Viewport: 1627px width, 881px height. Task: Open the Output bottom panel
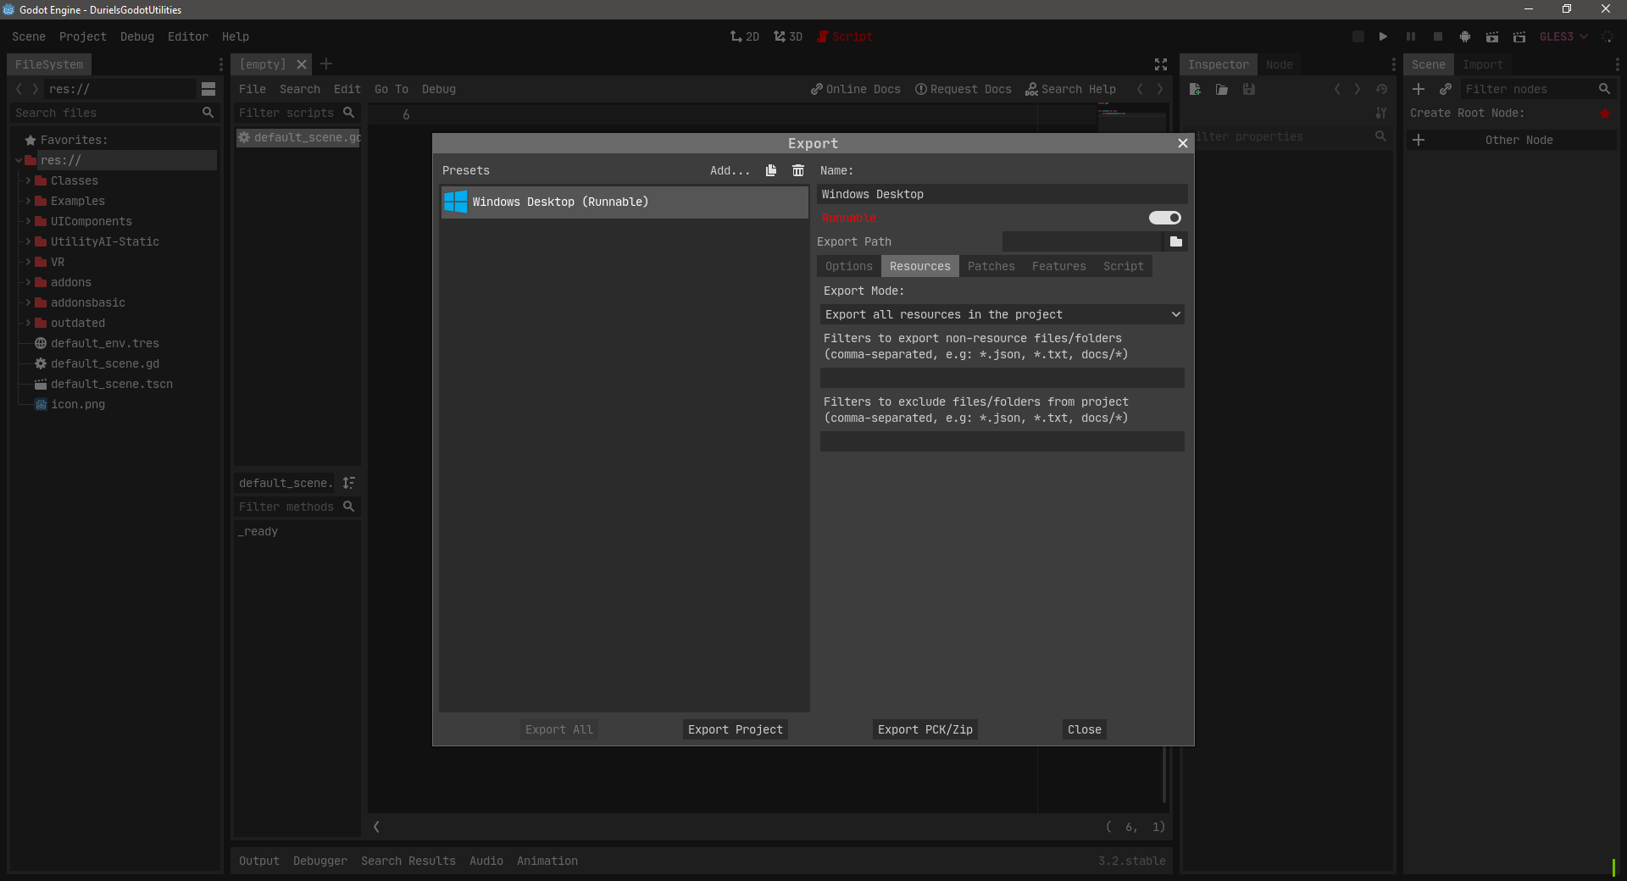click(x=259, y=861)
